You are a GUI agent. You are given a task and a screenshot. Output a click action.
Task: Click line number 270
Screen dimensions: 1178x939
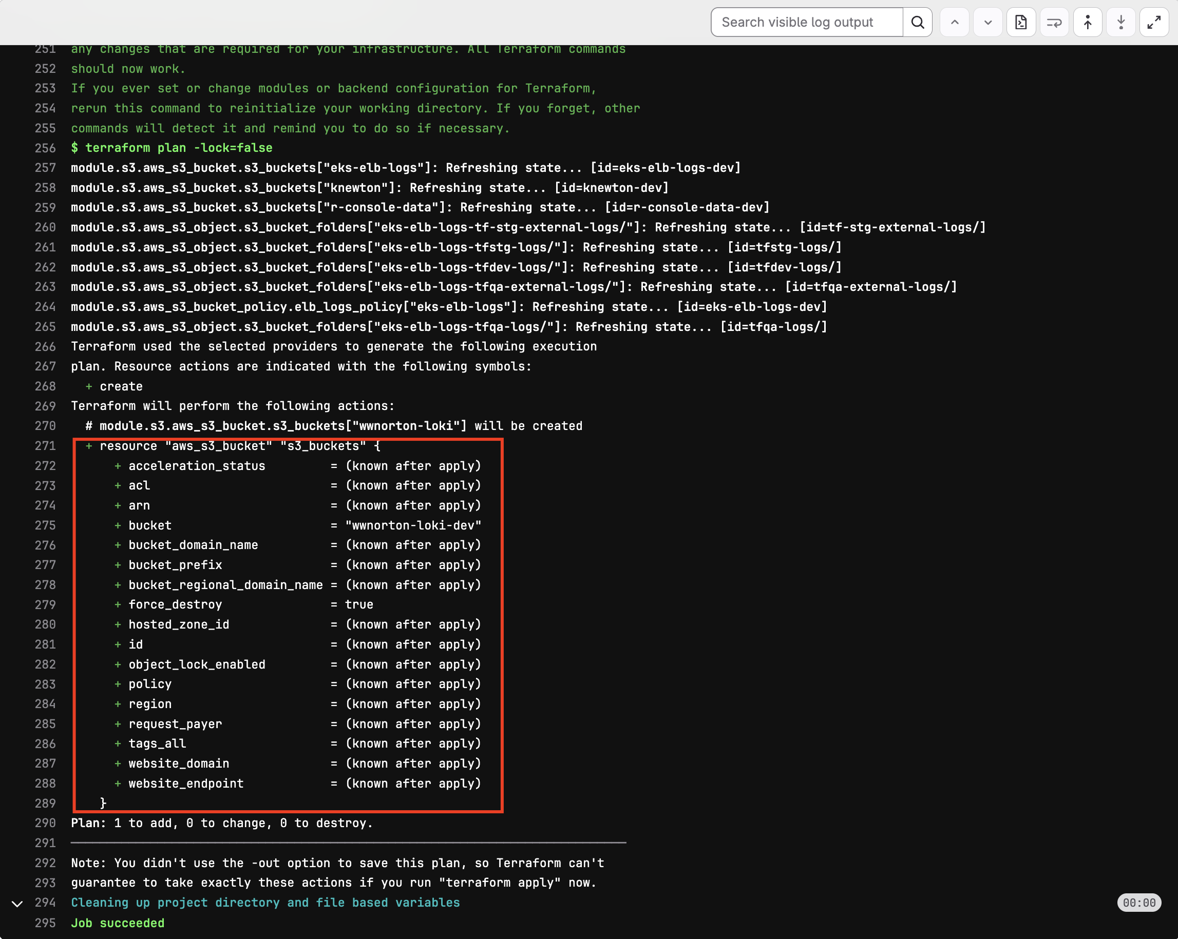point(45,426)
